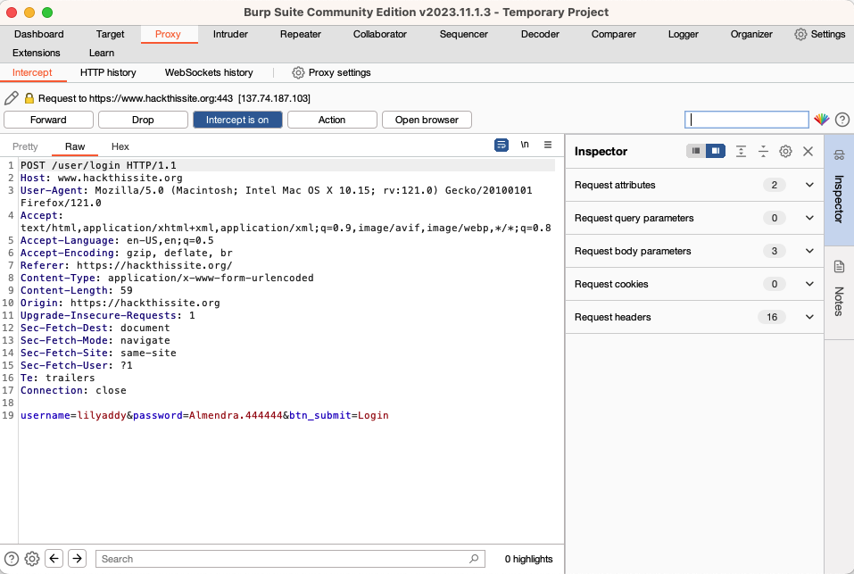This screenshot has height=574, width=854.
Task: Open the Repeater tab
Action: point(300,34)
